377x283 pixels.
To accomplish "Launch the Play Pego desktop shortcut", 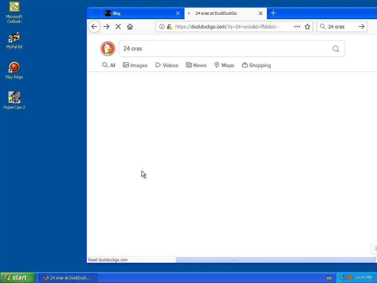I will 14,70.
